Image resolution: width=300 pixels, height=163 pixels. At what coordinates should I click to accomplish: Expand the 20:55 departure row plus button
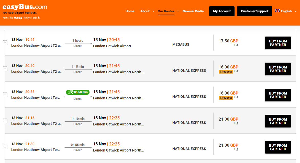point(5,95)
